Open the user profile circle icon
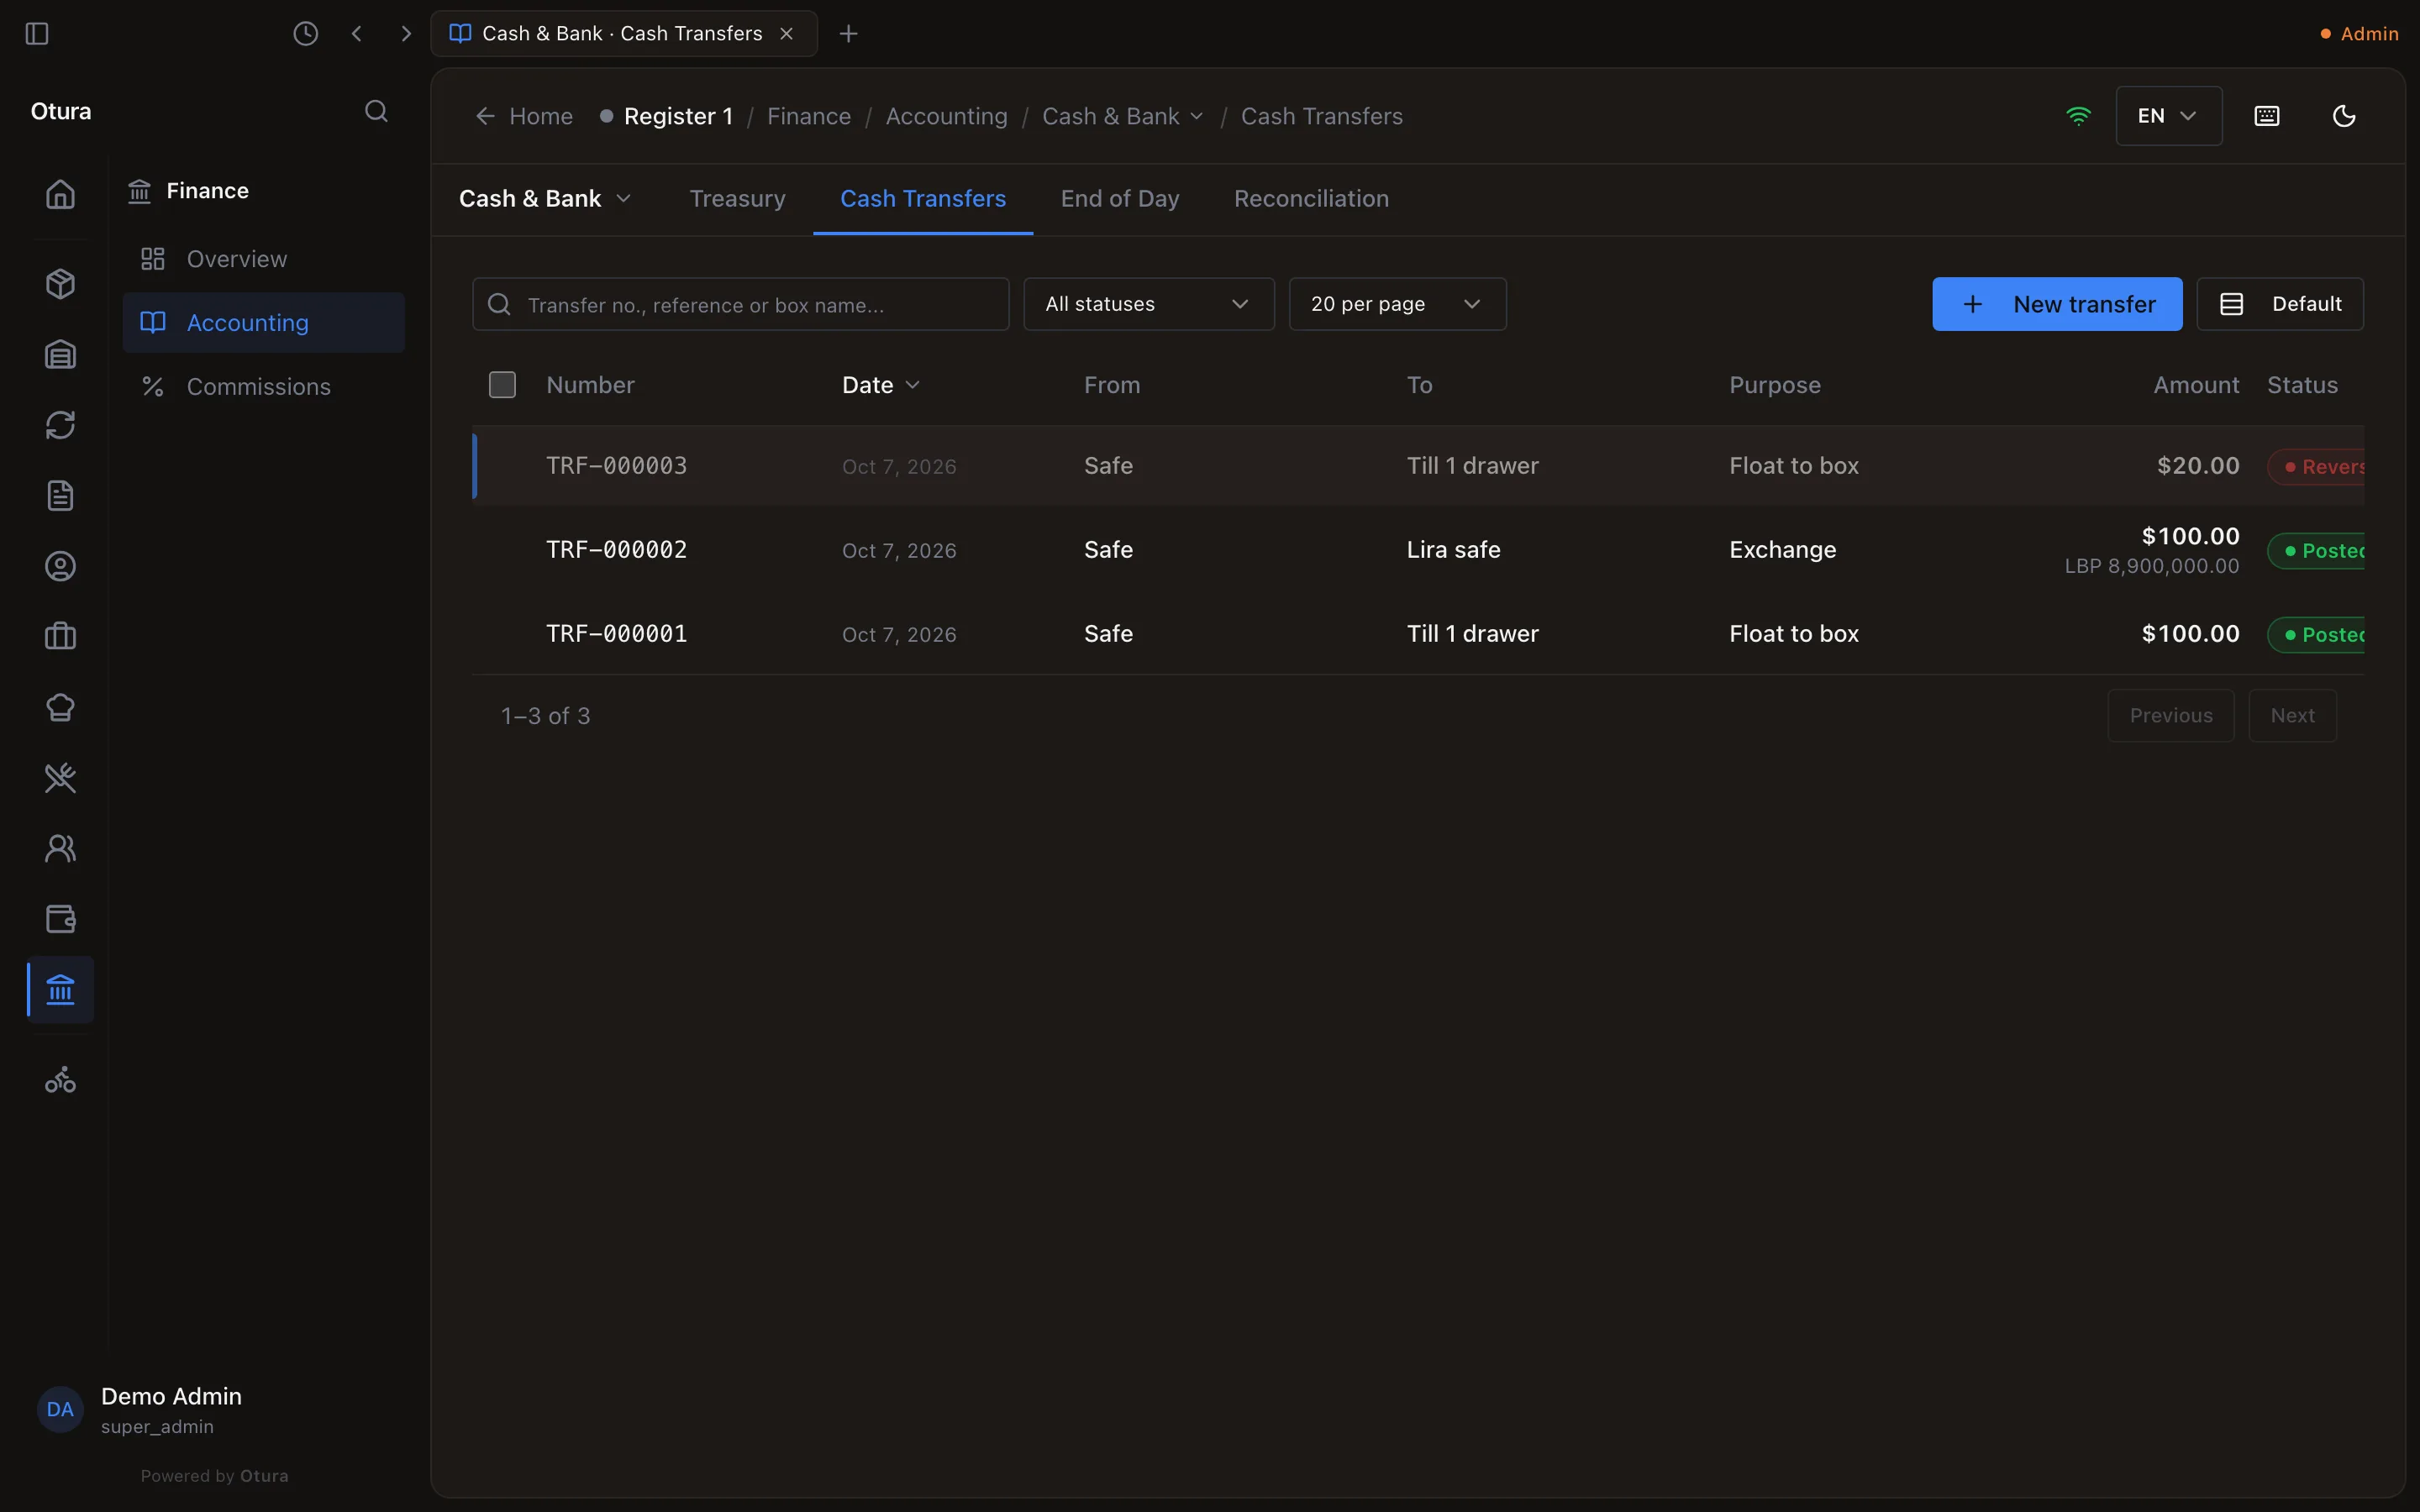The width and height of the screenshot is (2420, 1512). coord(60,566)
